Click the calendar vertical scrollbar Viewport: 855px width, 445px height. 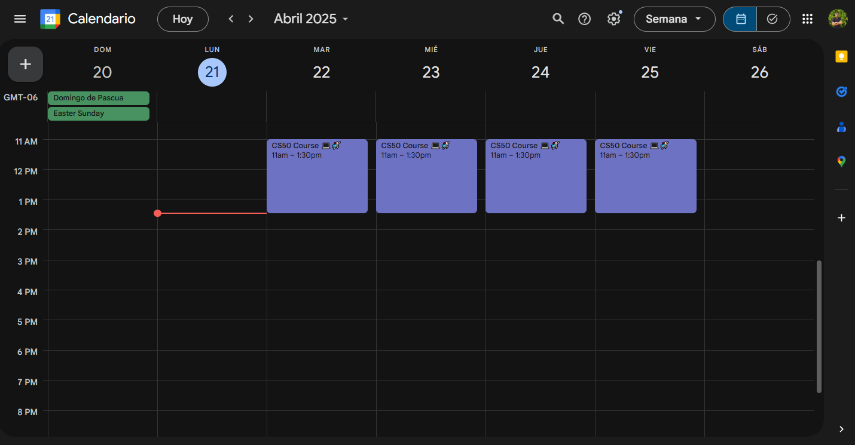pyautogui.click(x=819, y=326)
